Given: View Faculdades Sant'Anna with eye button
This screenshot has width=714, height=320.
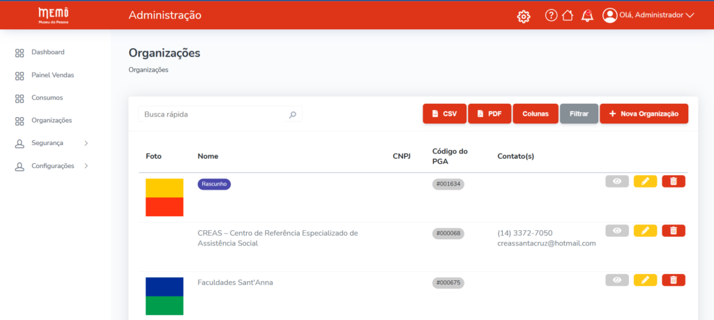Looking at the screenshot, I should [616, 280].
